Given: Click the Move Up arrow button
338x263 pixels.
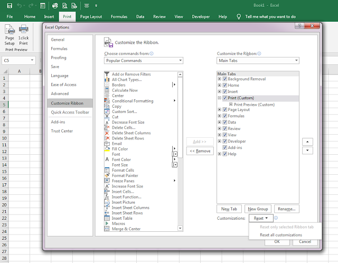Looking at the screenshot, I should click(x=307, y=142).
